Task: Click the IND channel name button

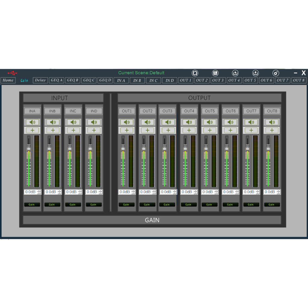Action: pos(94,111)
